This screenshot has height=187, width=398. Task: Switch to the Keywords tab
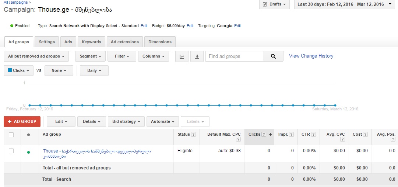(91, 42)
